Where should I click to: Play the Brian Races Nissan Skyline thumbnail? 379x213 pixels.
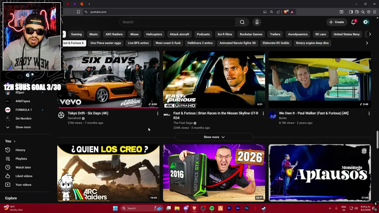pos(214,80)
